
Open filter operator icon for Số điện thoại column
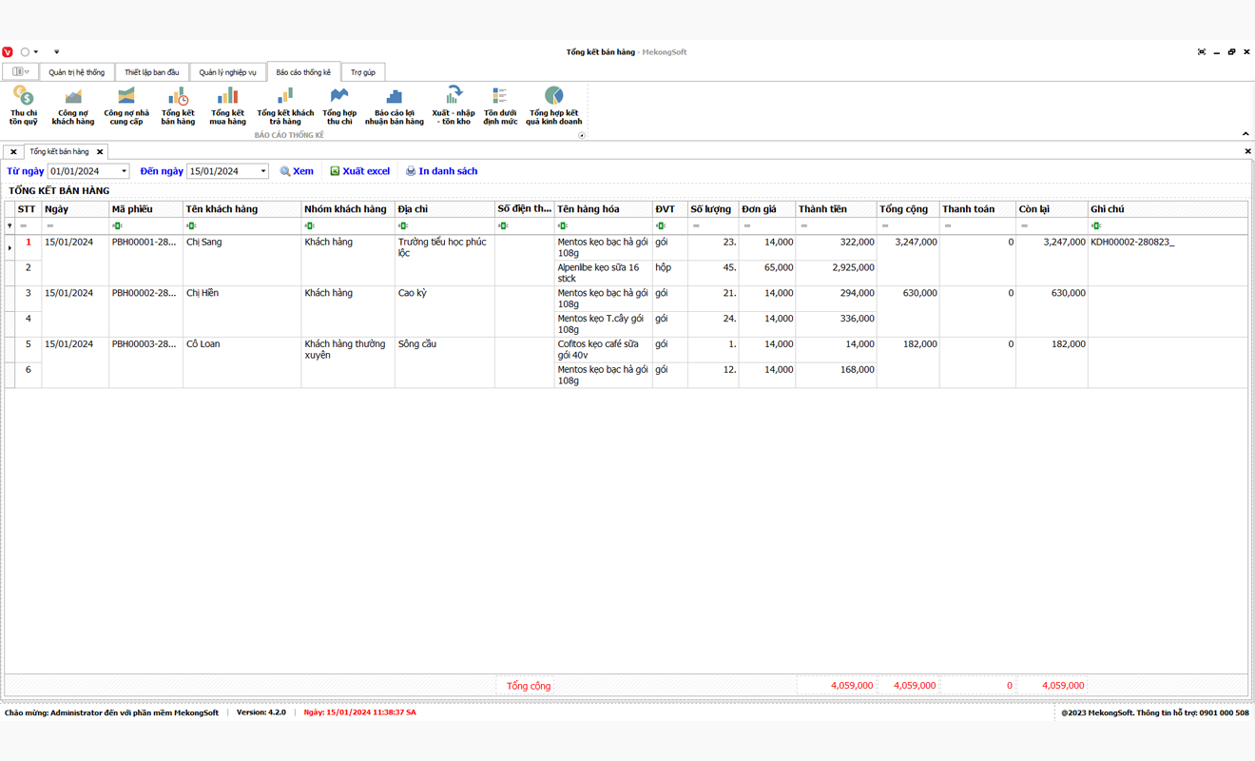(503, 226)
